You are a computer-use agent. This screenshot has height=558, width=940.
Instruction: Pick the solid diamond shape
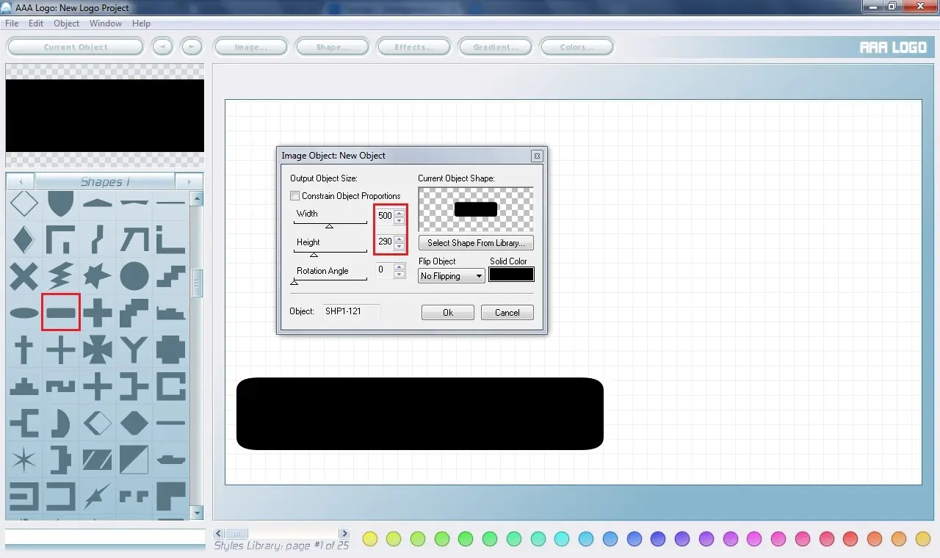(x=24, y=239)
